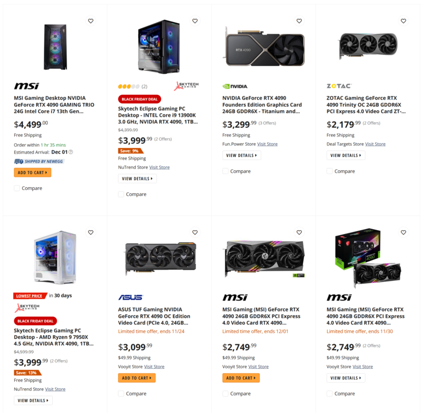Expand View Details for NVIDIA Founders Edition
Viewport: 424px width, 413px height.
point(241,155)
